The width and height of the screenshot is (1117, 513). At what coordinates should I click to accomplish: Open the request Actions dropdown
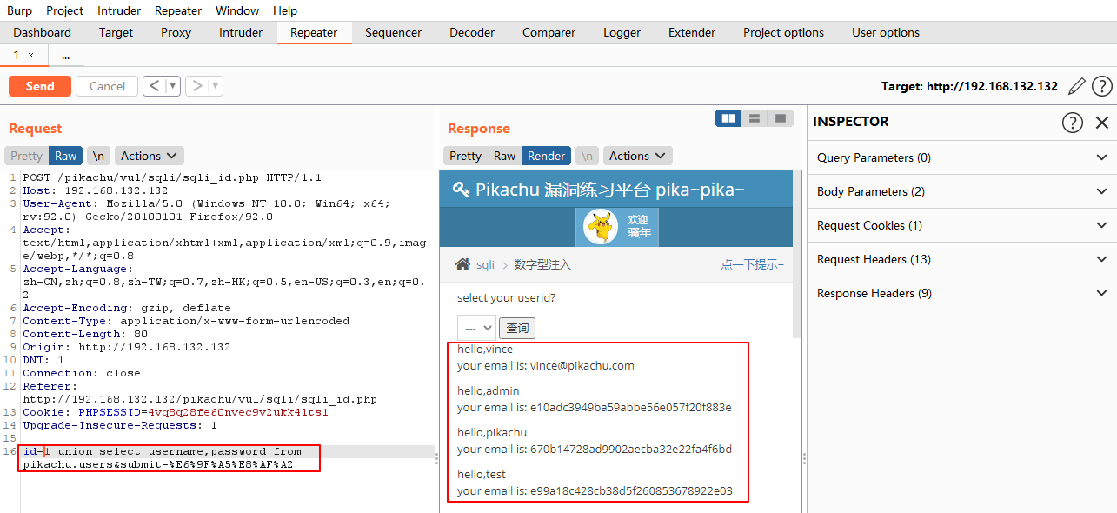coord(149,156)
